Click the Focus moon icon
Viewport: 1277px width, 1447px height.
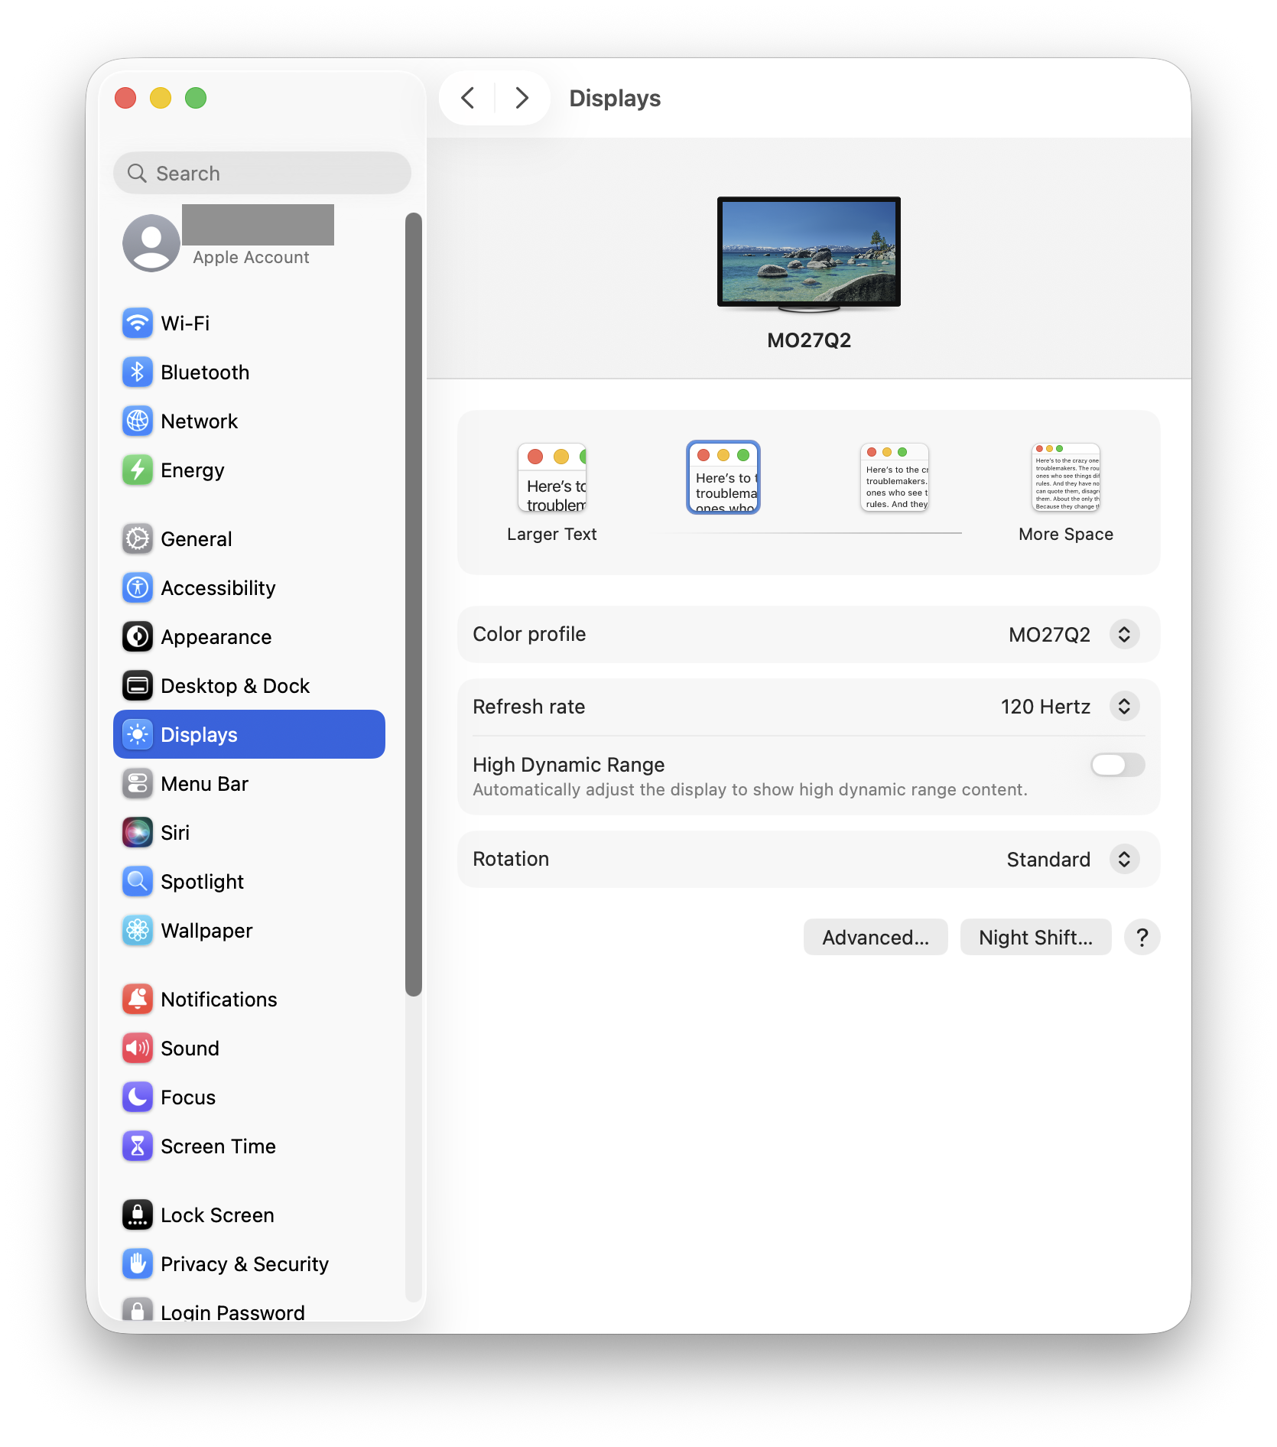(x=138, y=1097)
